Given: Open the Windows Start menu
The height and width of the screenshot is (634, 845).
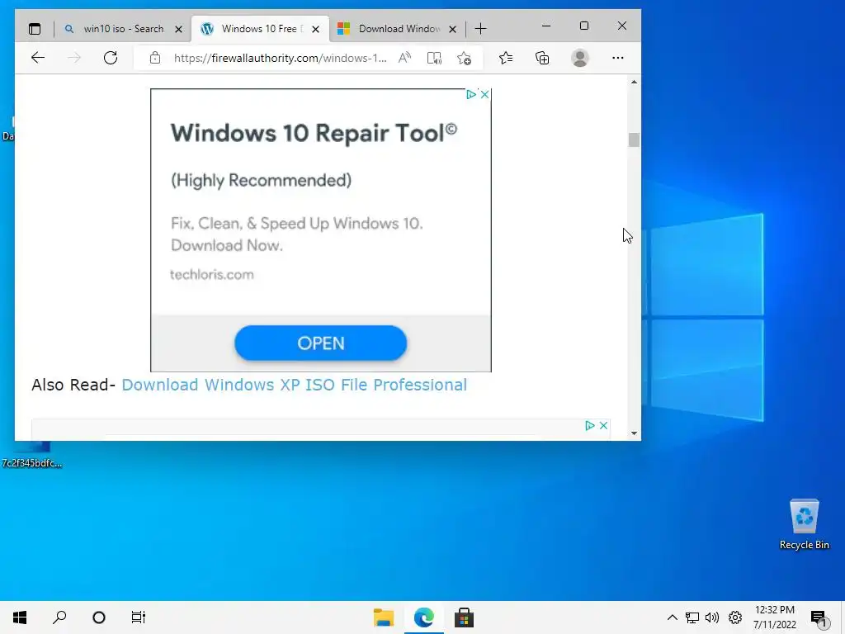Looking at the screenshot, I should (20, 617).
